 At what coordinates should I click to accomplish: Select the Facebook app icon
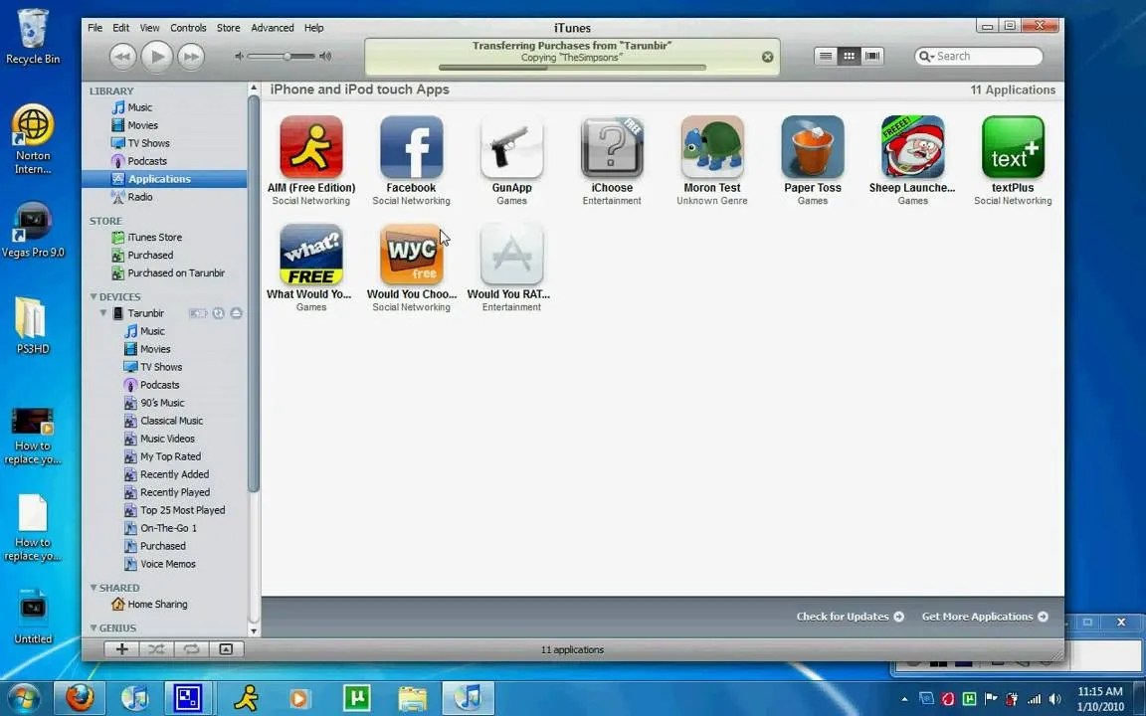point(412,147)
